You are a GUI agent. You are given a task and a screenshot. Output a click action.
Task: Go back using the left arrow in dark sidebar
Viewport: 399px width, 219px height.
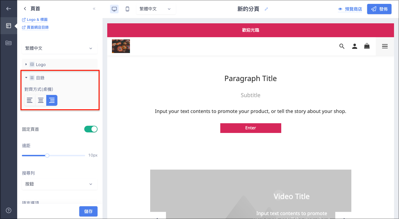click(x=9, y=9)
